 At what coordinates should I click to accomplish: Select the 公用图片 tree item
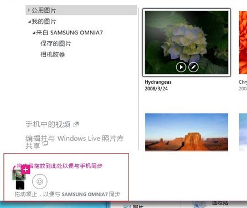(81, 10)
